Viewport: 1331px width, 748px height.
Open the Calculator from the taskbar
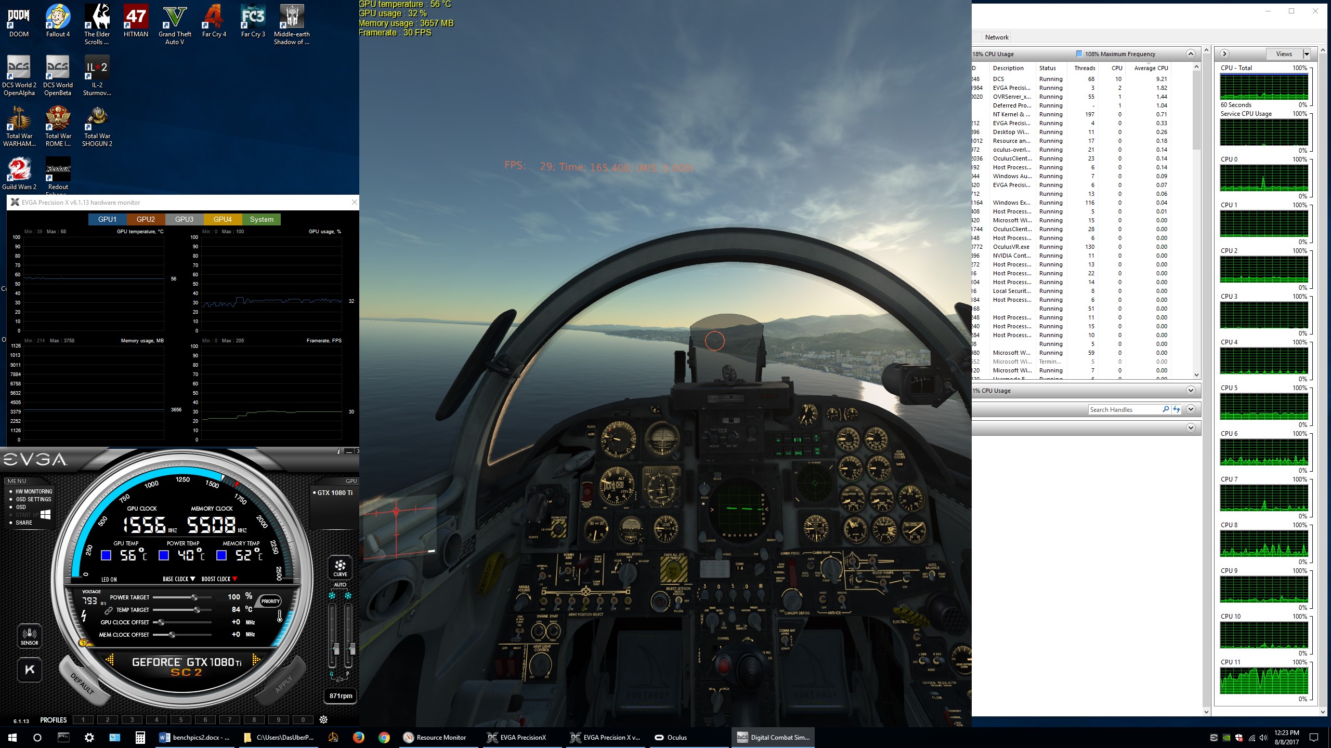pyautogui.click(x=140, y=737)
